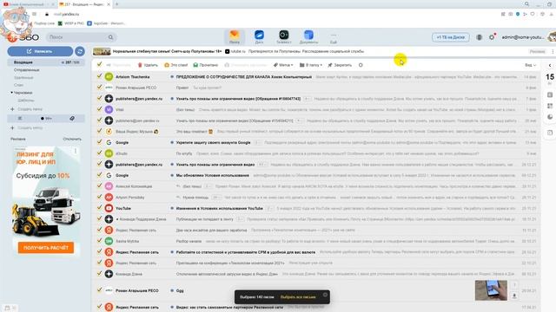The image size is (556, 312).
Task: Open the leasing ad's three-dot menu
Action: click(76, 152)
